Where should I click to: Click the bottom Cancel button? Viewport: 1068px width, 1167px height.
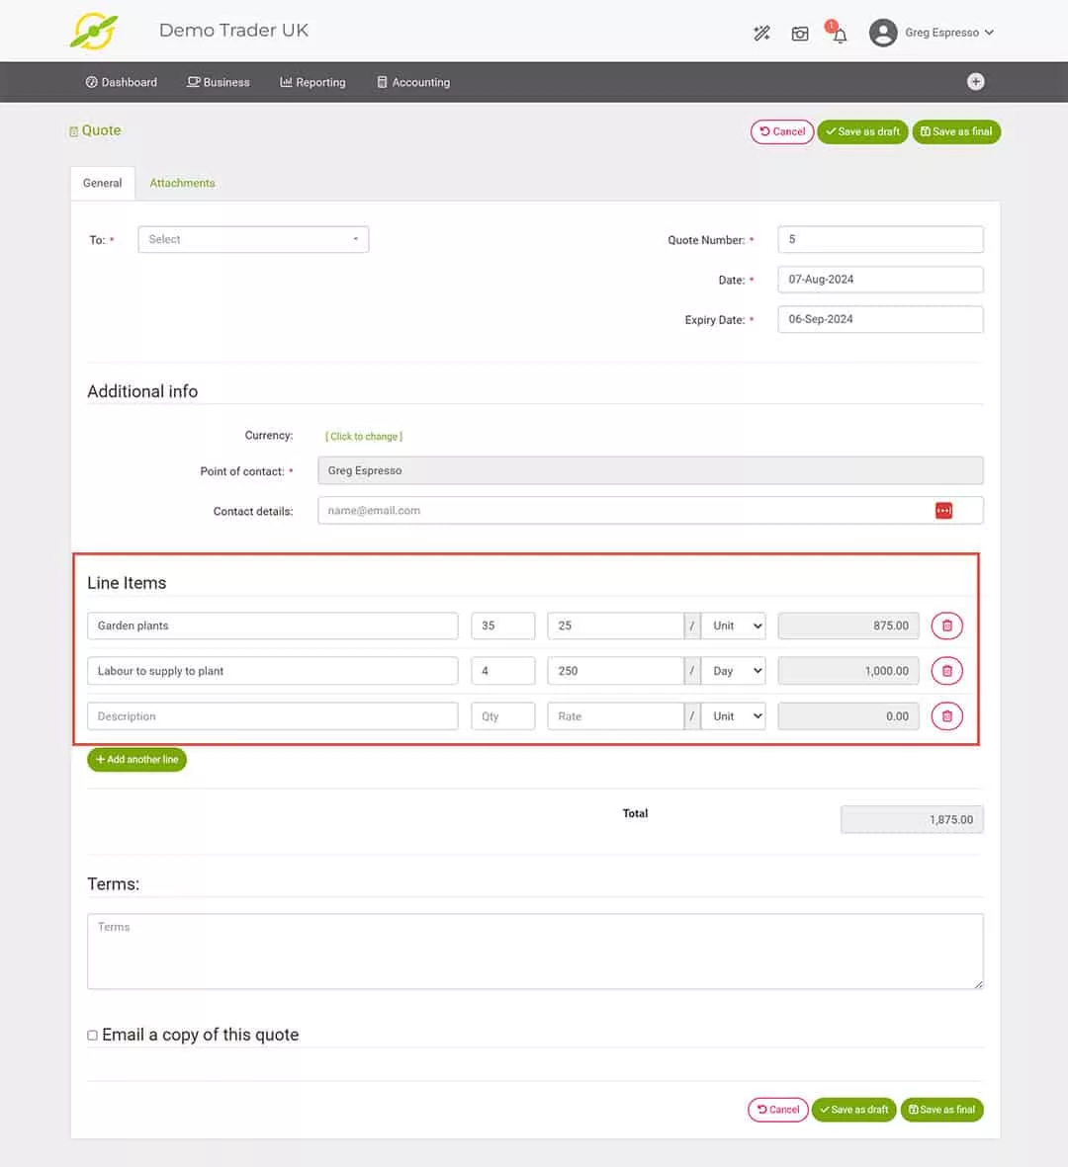(x=778, y=1110)
